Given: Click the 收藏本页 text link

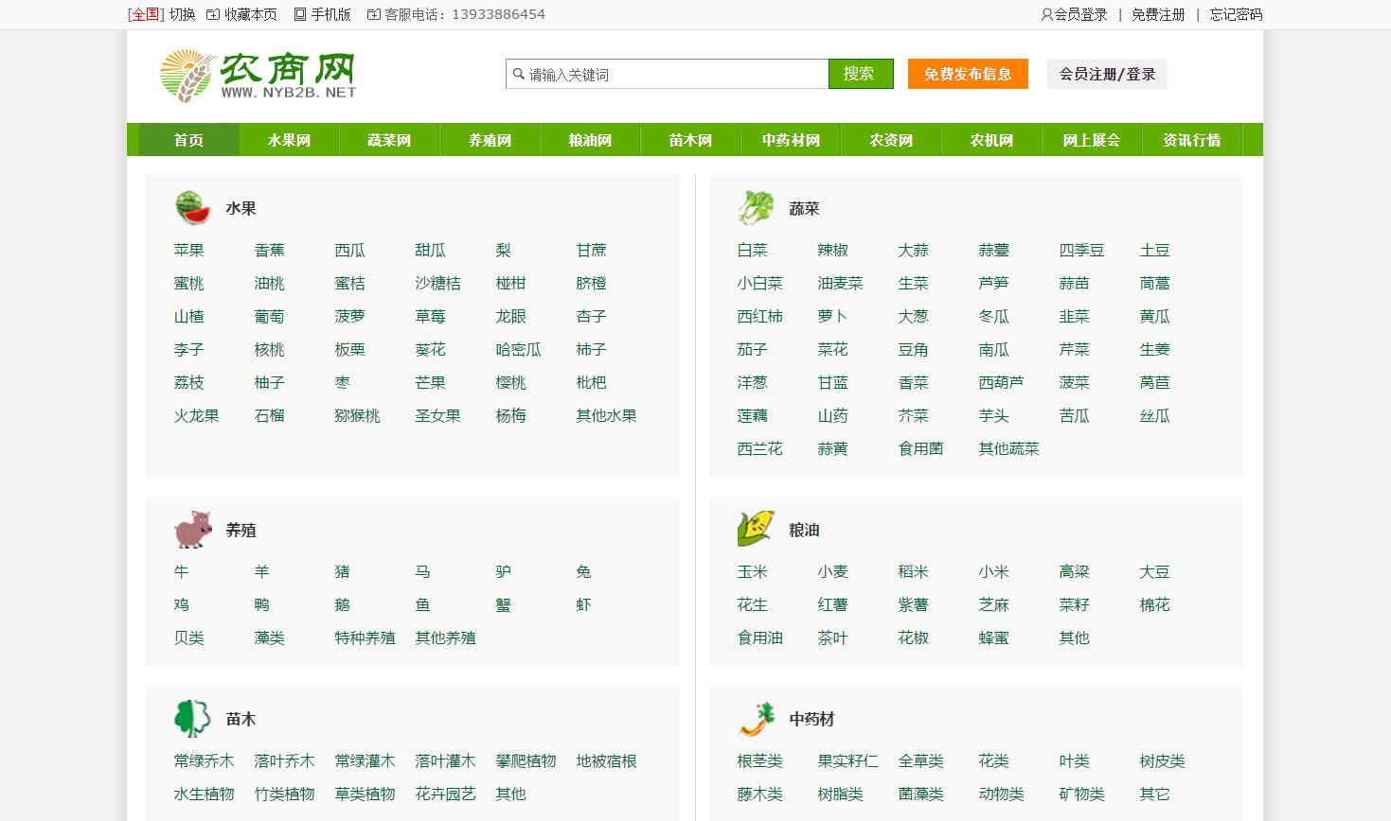Looking at the screenshot, I should point(251,14).
